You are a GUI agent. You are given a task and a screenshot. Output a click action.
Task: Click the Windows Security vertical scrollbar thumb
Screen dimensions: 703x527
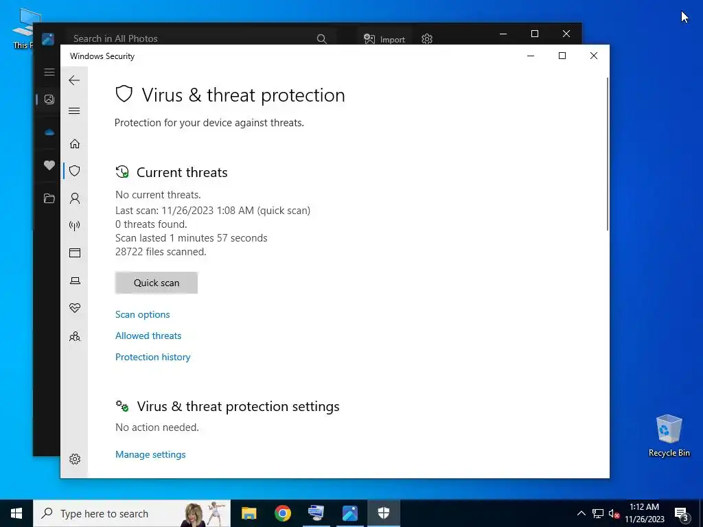pyautogui.click(x=608, y=154)
